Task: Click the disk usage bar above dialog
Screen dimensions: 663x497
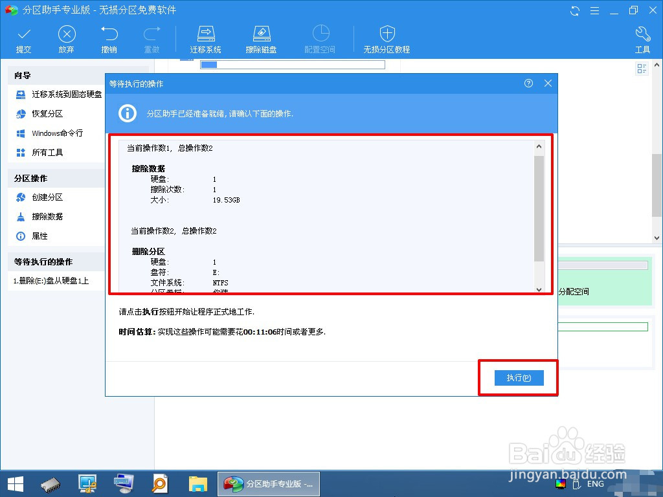Action: [x=292, y=65]
